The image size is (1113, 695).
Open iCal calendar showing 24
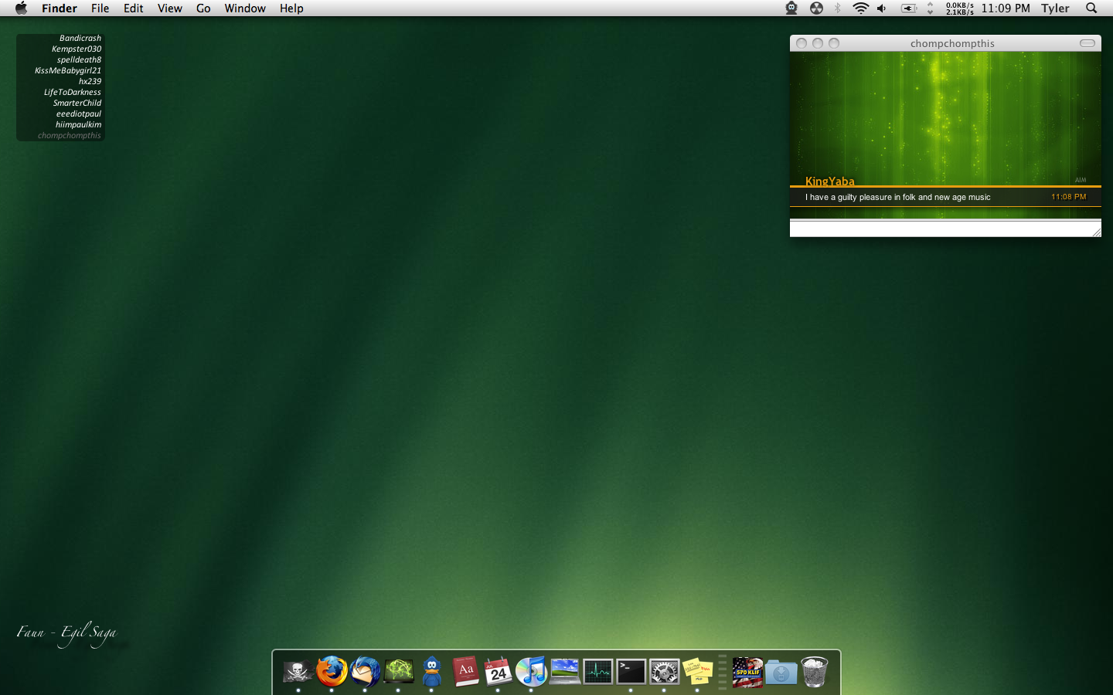click(x=499, y=672)
